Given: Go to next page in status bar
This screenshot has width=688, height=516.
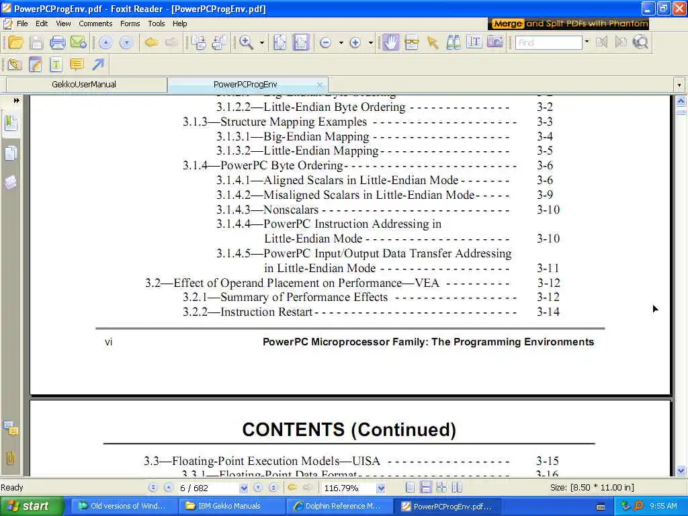Looking at the screenshot, I should pyautogui.click(x=258, y=488).
